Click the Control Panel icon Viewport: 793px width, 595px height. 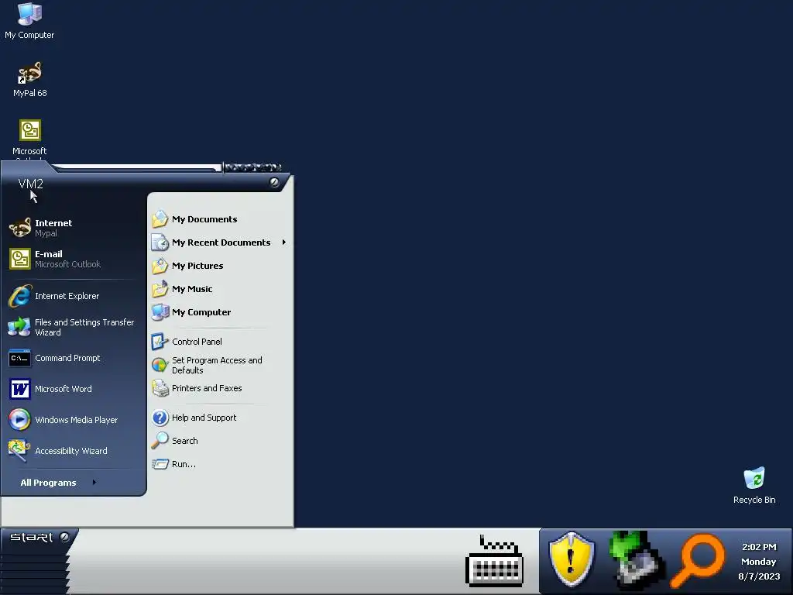(160, 342)
